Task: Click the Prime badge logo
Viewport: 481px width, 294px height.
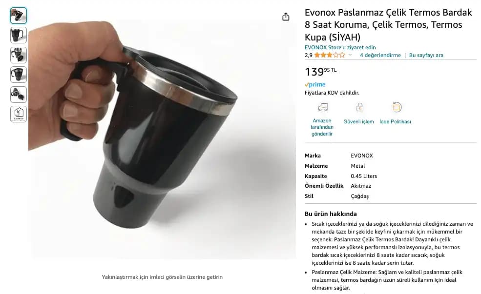Action: click(x=315, y=84)
